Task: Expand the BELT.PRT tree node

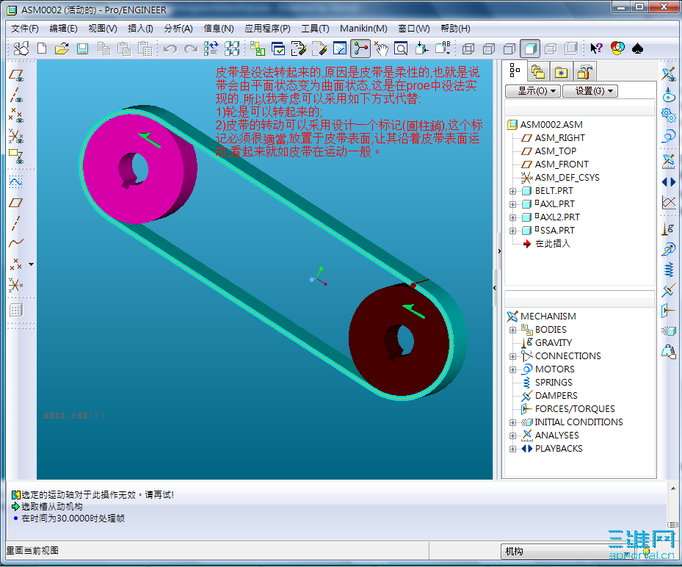Action: pos(513,191)
